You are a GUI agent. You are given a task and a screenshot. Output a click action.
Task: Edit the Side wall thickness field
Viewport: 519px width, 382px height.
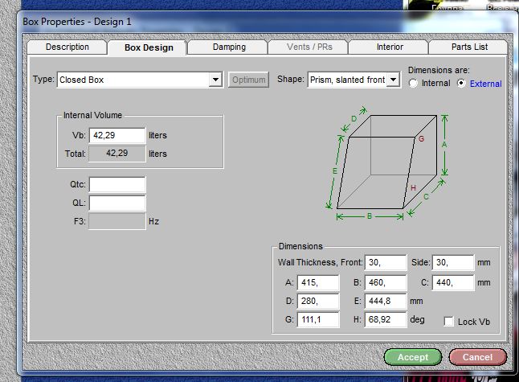(x=452, y=263)
